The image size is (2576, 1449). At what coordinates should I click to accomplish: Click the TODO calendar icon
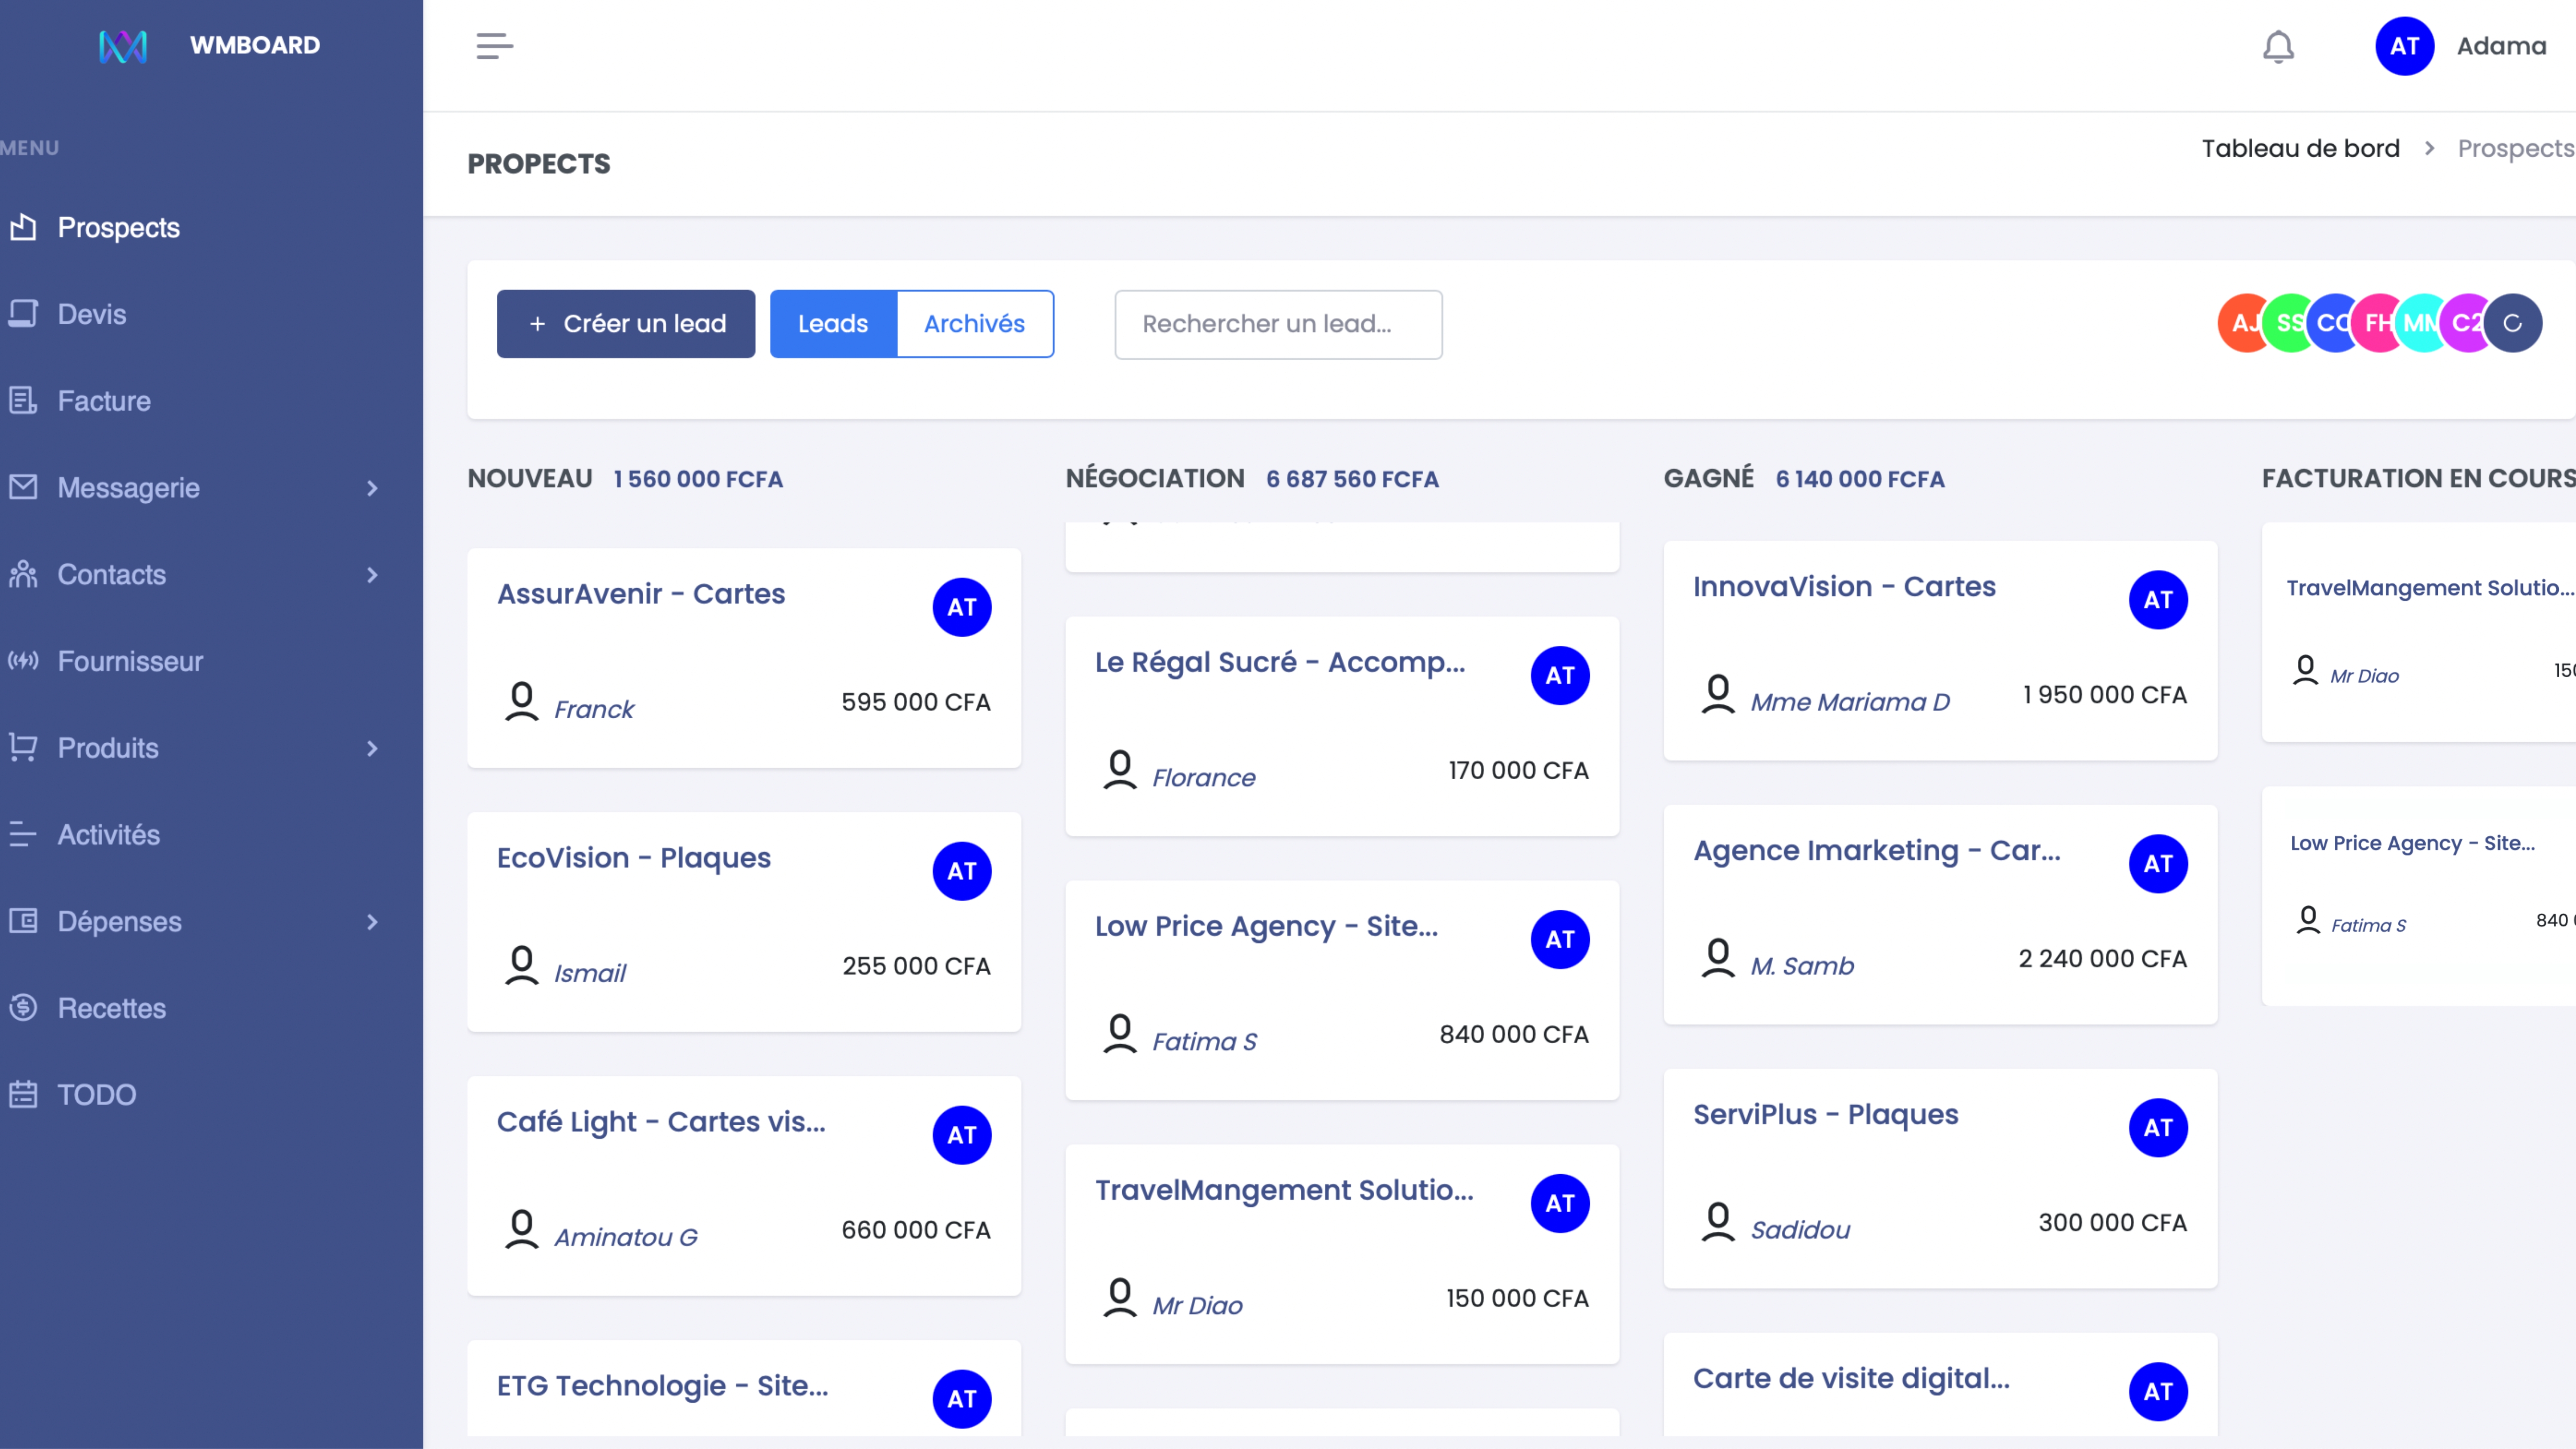23,1094
